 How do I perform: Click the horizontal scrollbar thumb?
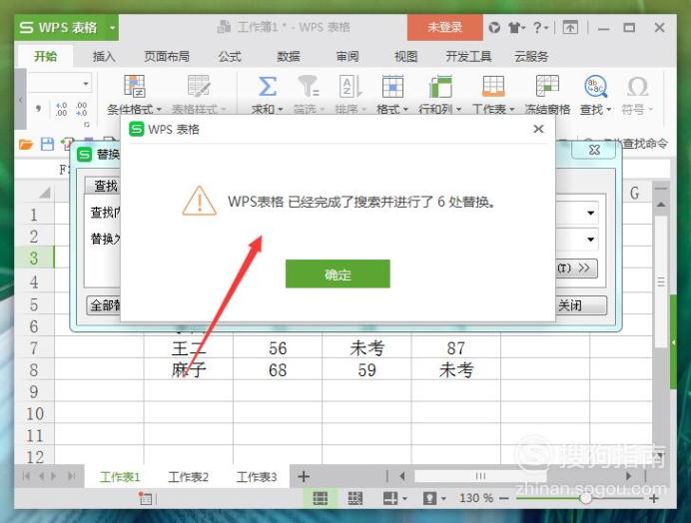tap(480, 476)
